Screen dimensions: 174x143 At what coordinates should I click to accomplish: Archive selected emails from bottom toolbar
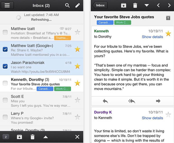pos(20,137)
